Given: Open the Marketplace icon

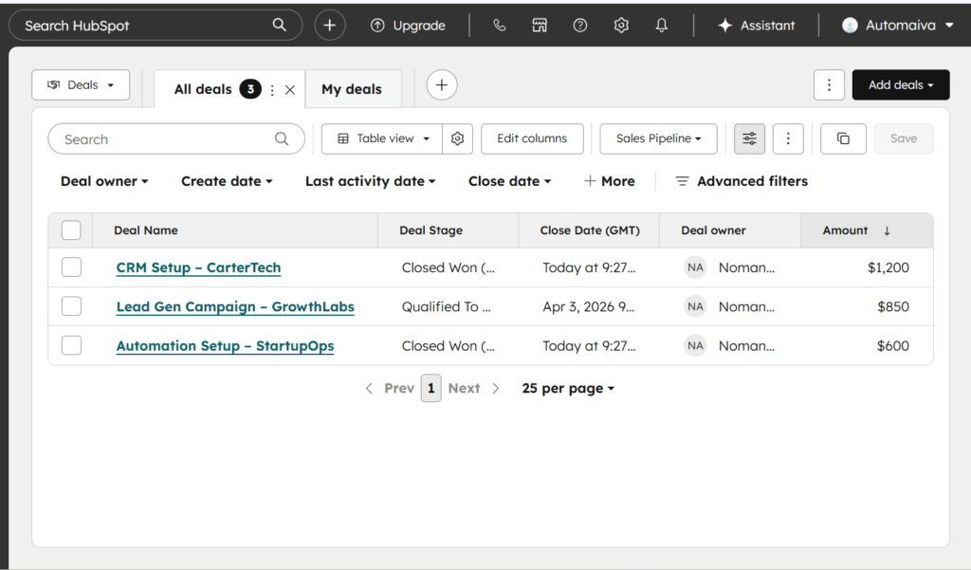Looking at the screenshot, I should 540,25.
